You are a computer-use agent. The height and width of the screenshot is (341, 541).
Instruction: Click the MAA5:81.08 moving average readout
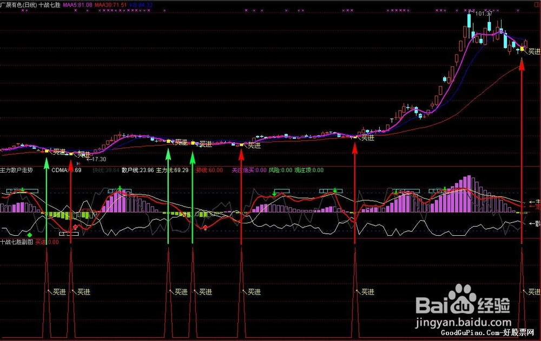tap(77, 5)
